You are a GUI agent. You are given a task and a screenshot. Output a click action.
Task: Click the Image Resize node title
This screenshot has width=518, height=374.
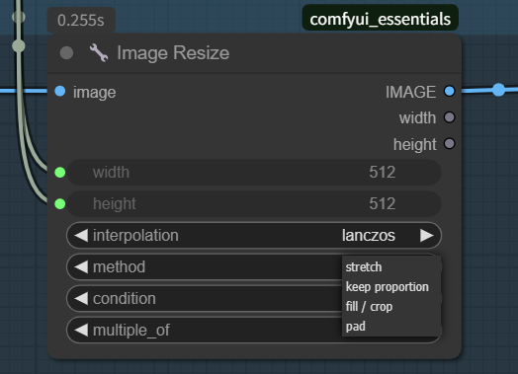click(173, 52)
